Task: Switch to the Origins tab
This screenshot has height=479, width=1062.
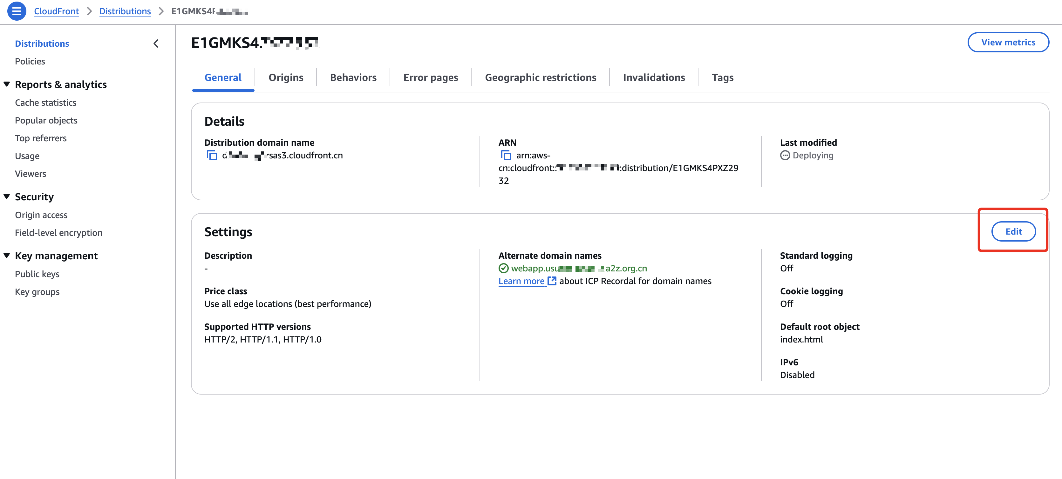Action: click(x=286, y=77)
